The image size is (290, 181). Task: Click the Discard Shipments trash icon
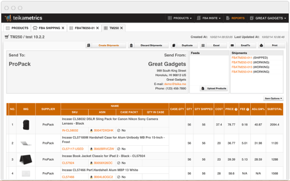[132, 45]
